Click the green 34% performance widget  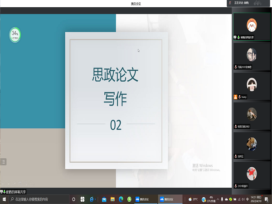(x=15, y=34)
